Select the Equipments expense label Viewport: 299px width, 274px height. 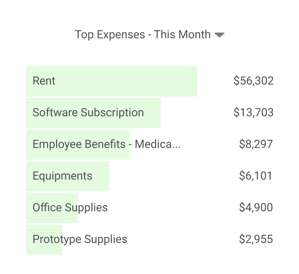(x=62, y=176)
